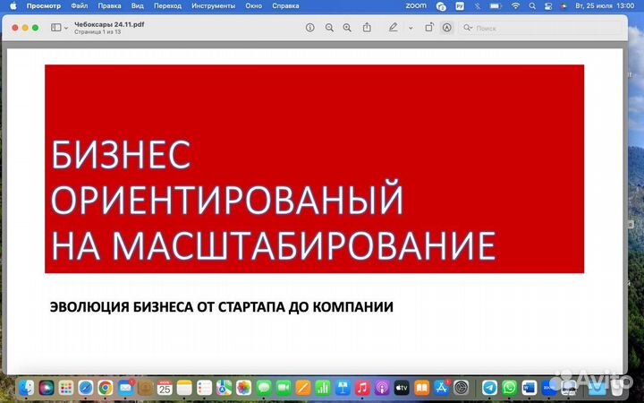Open Mail from the Dock
This screenshot has width=644, height=403.
tap(125, 388)
